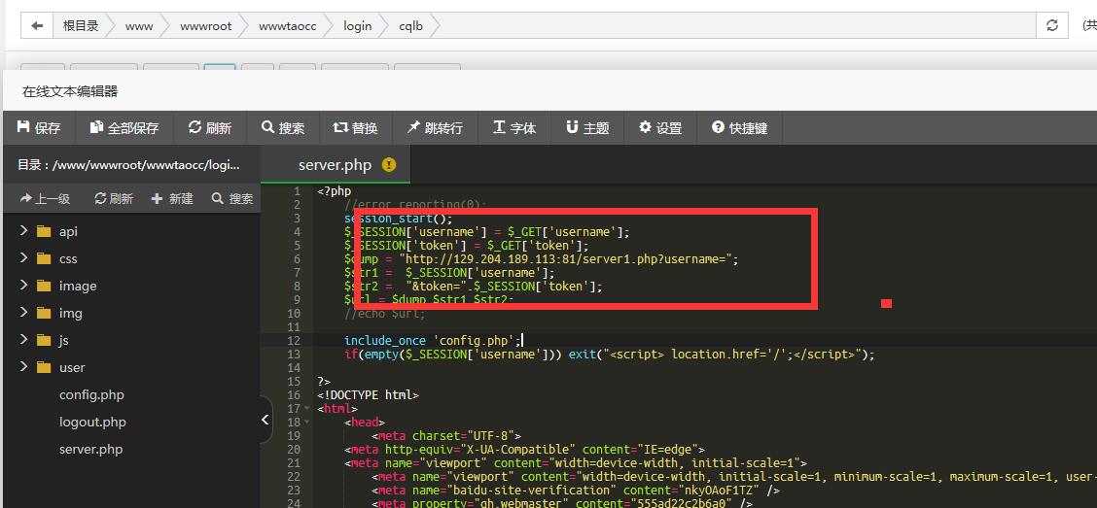Click Jump to Line (跳转行) button
This screenshot has width=1097, height=508.
pyautogui.click(x=435, y=128)
